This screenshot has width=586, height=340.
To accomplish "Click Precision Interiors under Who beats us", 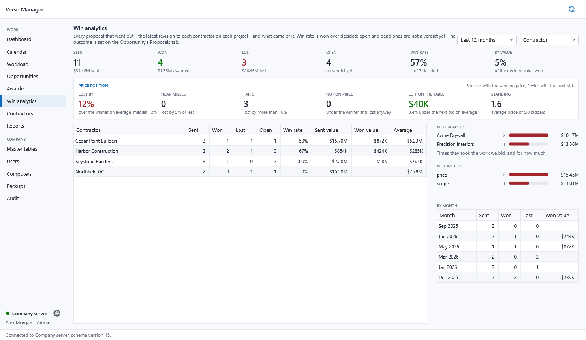I will 455,144.
